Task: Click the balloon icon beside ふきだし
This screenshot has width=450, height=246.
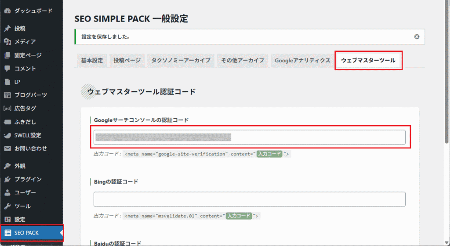Action: coord(7,122)
